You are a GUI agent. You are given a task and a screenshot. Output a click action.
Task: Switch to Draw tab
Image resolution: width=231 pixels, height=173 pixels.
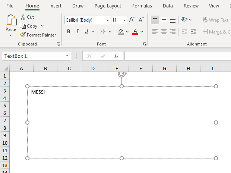click(x=78, y=6)
